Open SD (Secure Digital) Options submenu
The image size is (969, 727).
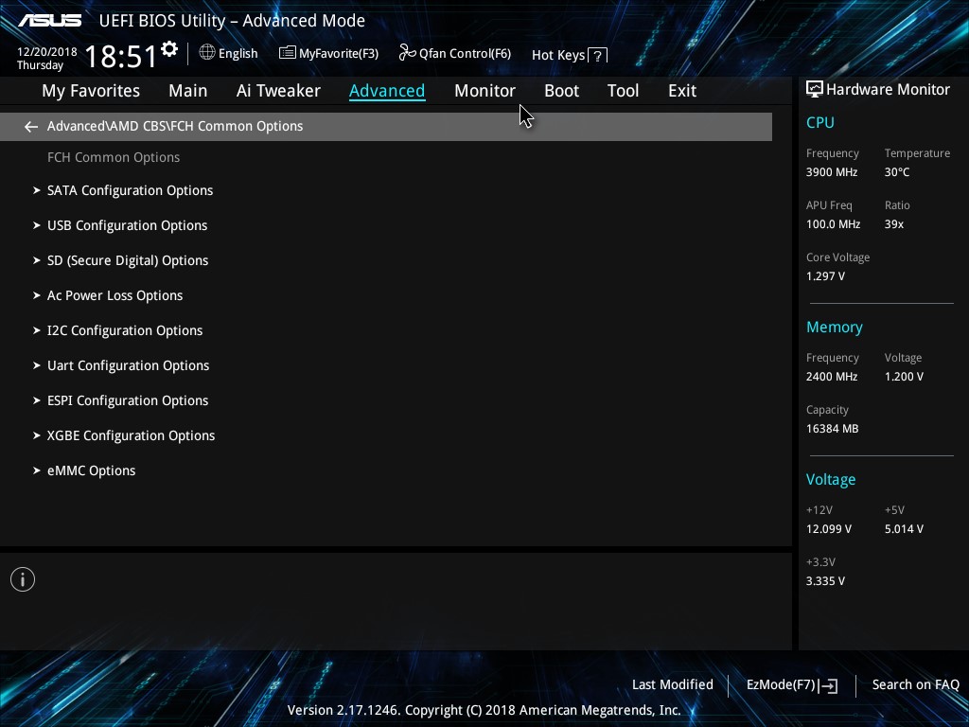pyautogui.click(x=128, y=261)
